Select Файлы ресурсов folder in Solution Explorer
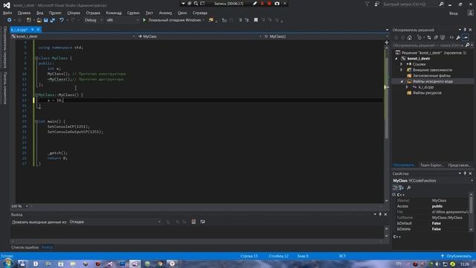The width and height of the screenshot is (476, 268). [427, 93]
